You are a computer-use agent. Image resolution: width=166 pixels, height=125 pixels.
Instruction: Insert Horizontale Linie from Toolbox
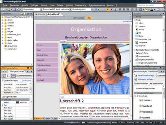coord(143,39)
